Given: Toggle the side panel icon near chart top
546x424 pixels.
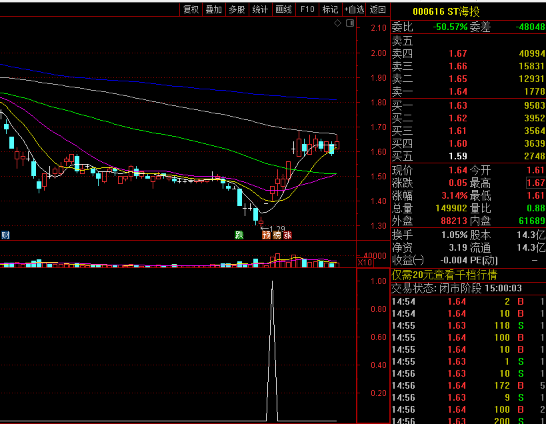Looking at the screenshot, I should click(x=350, y=23).
